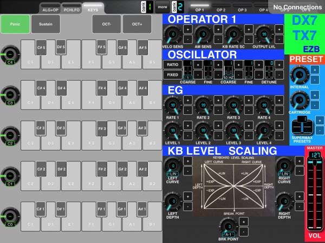This screenshot has width=325, height=243.
Task: Click the keyboard level scaling curve diagram
Action: 233,186
